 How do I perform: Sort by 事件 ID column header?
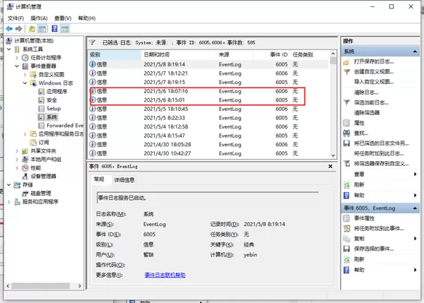click(272, 54)
